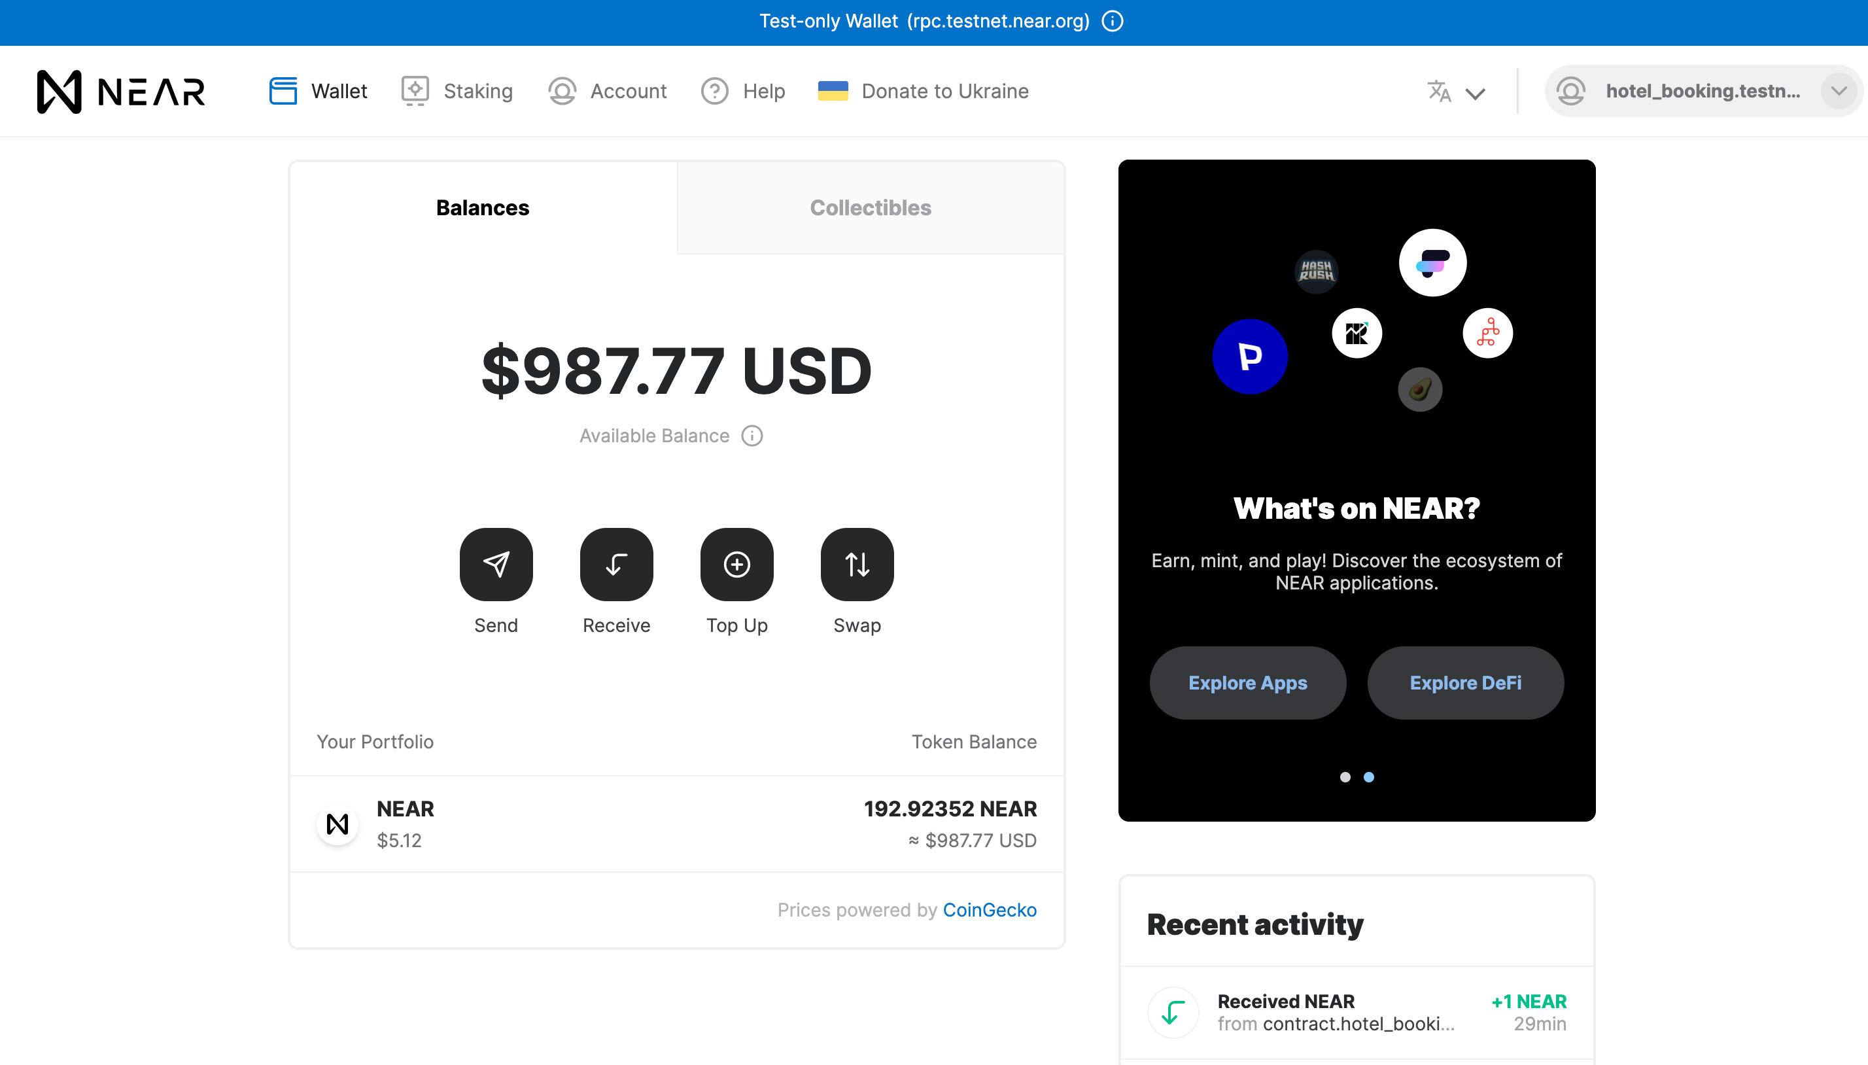The width and height of the screenshot is (1868, 1065).
Task: Click the Available Balance info icon
Action: click(x=752, y=436)
